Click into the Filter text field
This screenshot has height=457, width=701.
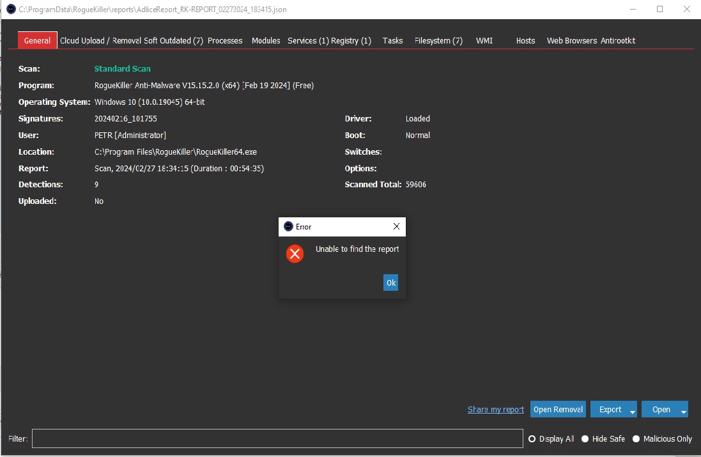point(277,438)
